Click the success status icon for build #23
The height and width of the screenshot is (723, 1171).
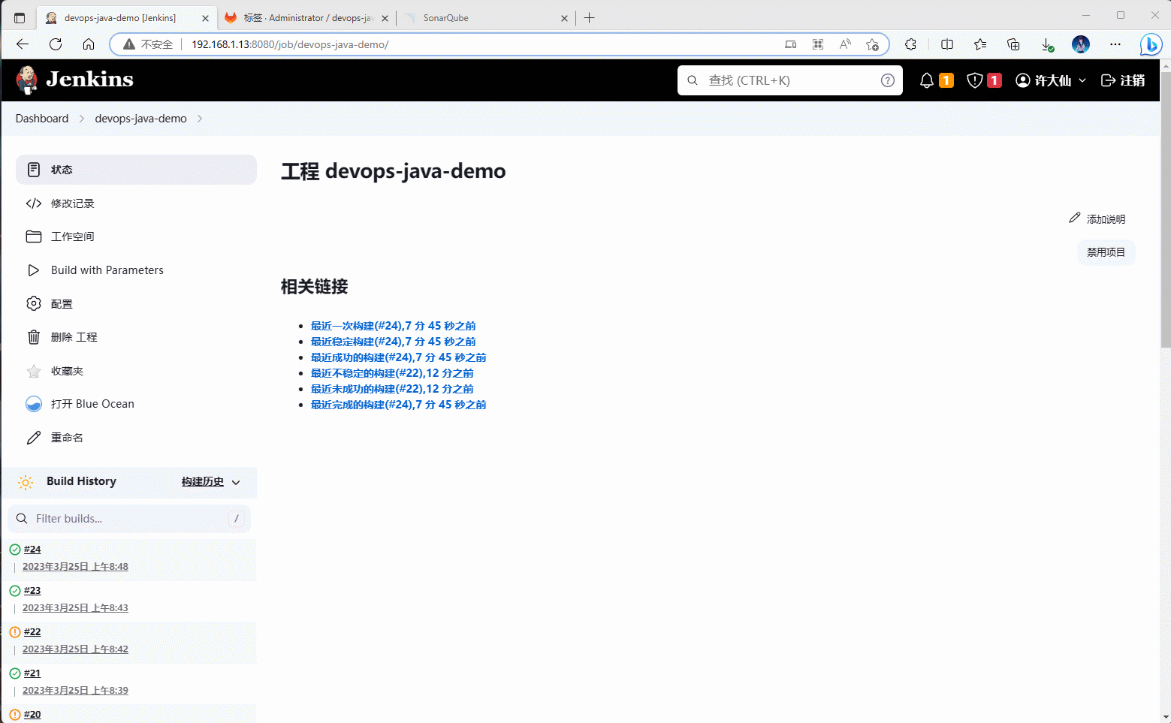click(x=15, y=591)
